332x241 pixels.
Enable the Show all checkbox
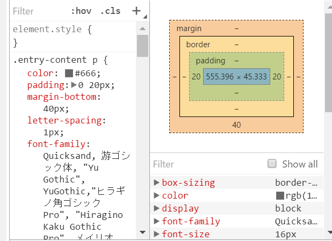[x=272, y=164]
